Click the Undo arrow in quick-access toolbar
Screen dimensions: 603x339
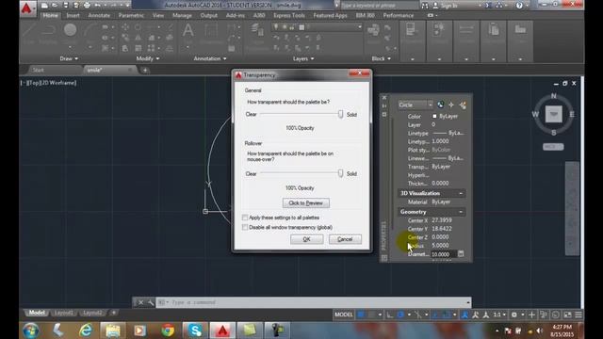(98, 6)
